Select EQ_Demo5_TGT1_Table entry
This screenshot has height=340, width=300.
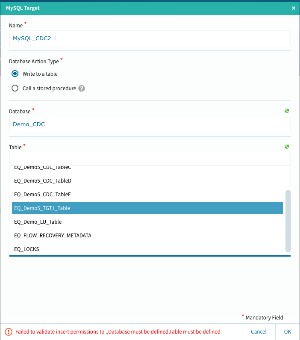147,208
